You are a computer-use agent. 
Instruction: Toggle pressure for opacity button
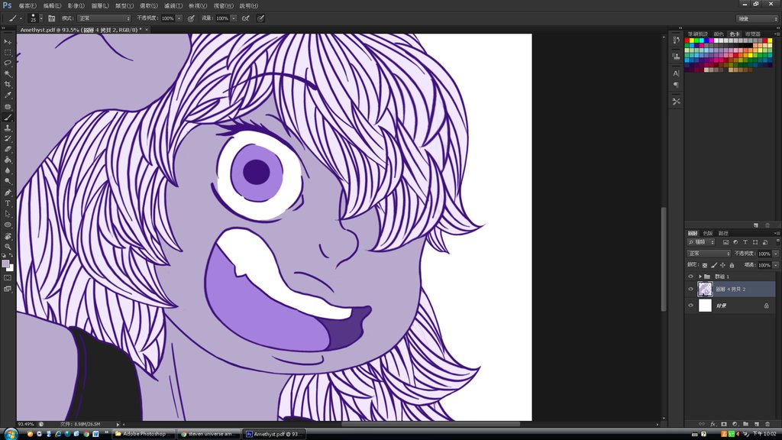click(x=191, y=18)
